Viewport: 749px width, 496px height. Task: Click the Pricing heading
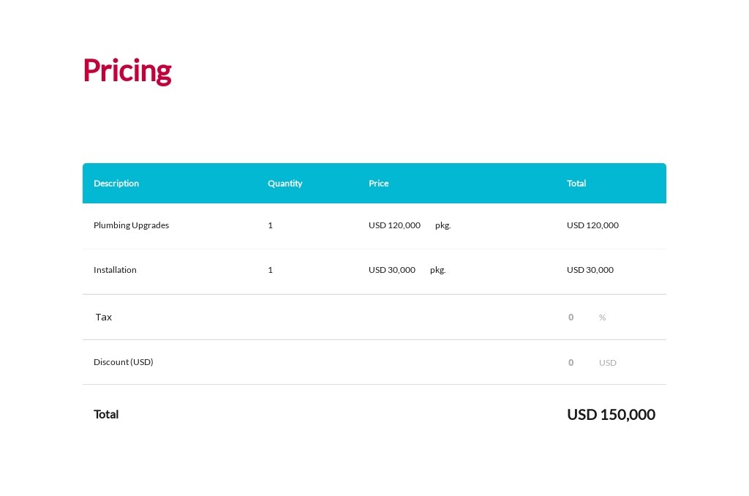(x=127, y=70)
